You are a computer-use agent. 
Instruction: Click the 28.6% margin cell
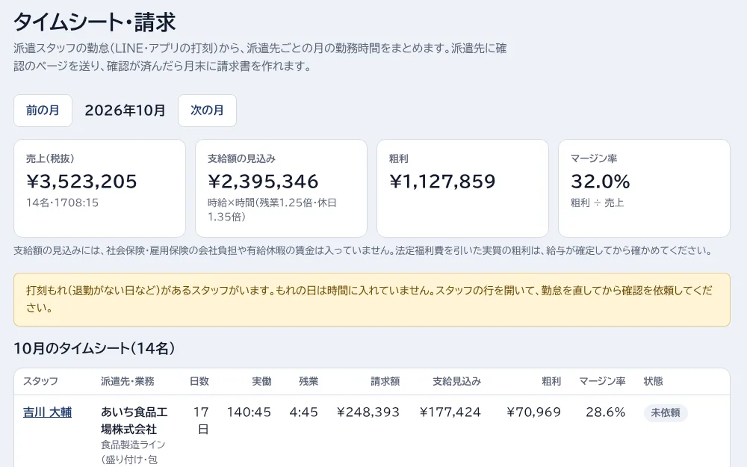click(606, 412)
